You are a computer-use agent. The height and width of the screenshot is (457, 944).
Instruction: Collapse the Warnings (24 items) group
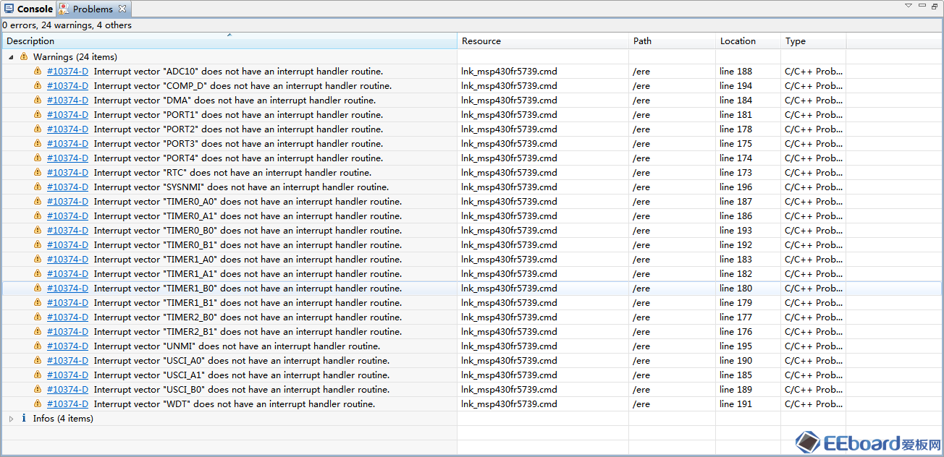point(11,56)
